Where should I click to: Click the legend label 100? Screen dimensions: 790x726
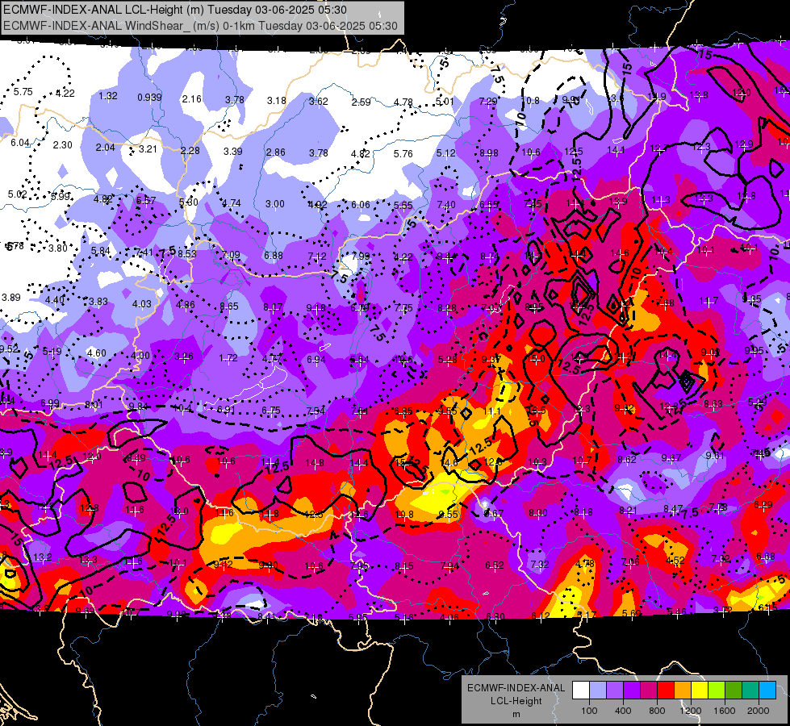(x=590, y=711)
